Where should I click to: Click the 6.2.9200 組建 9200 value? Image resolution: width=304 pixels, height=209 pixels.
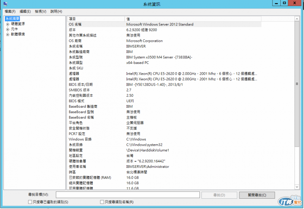tap(141, 30)
